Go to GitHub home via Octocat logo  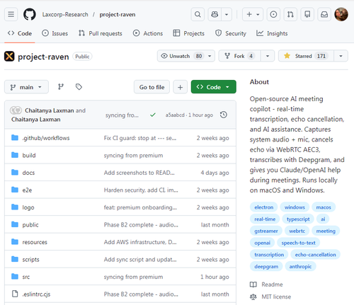coord(30,14)
